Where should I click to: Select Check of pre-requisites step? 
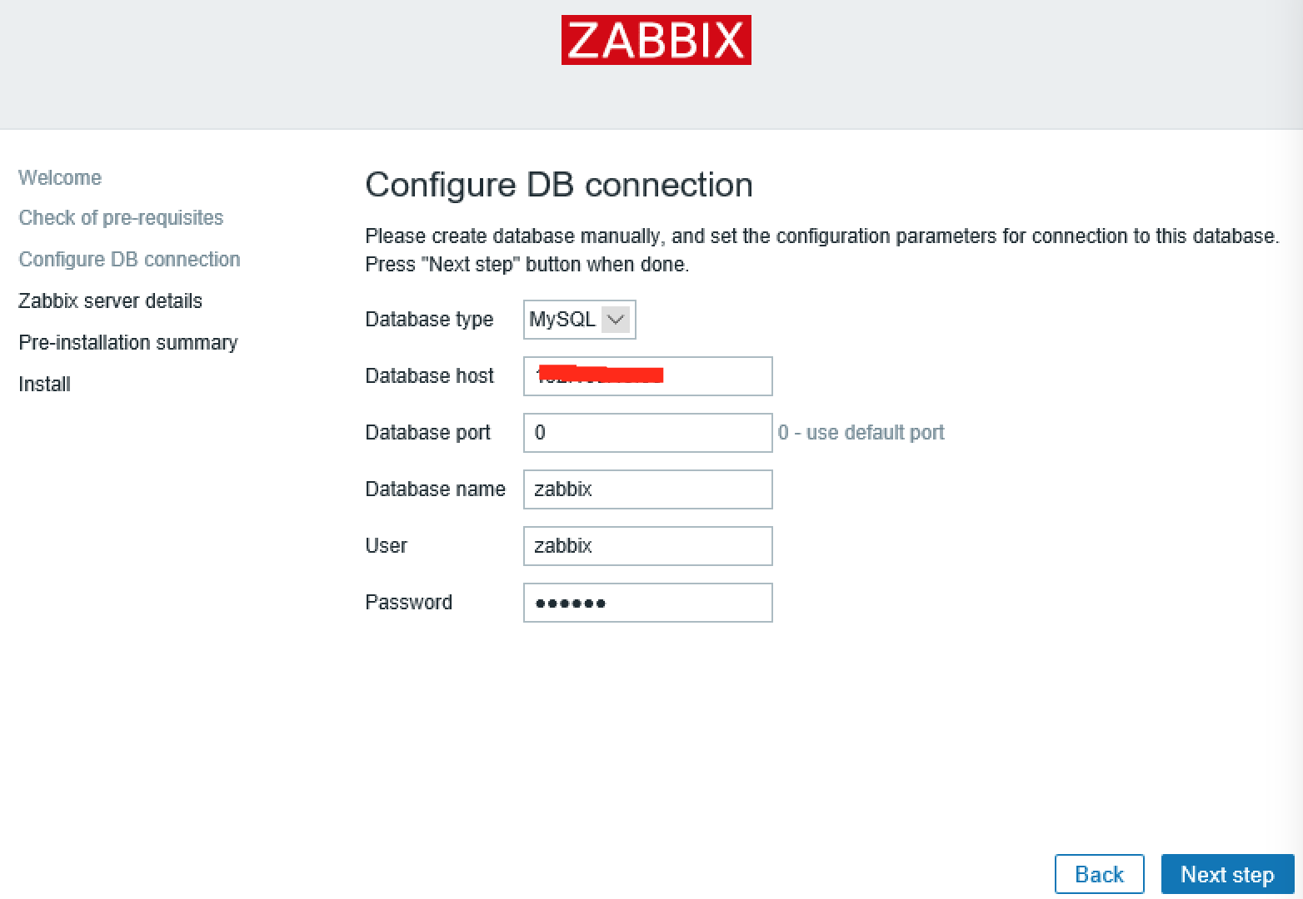pos(121,218)
